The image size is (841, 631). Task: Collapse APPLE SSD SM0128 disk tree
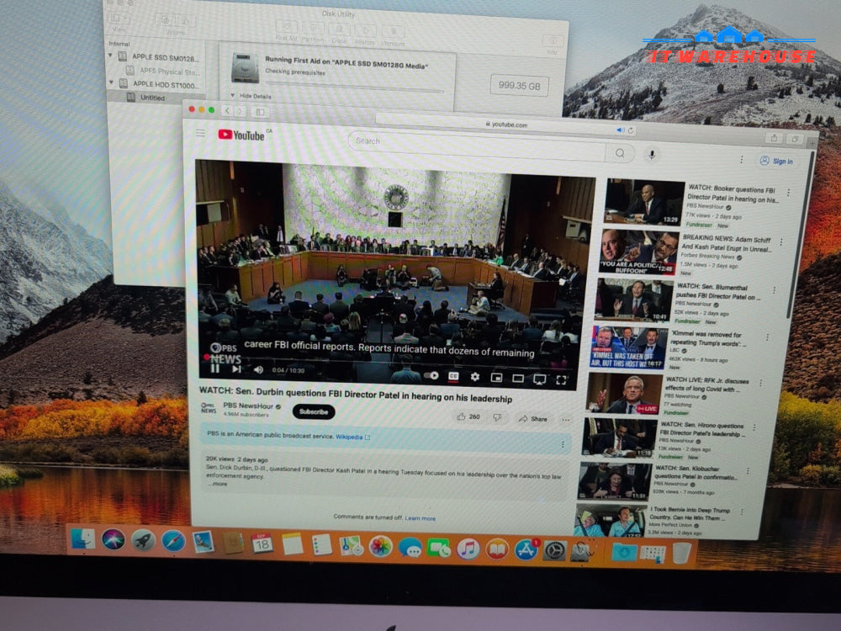[110, 56]
